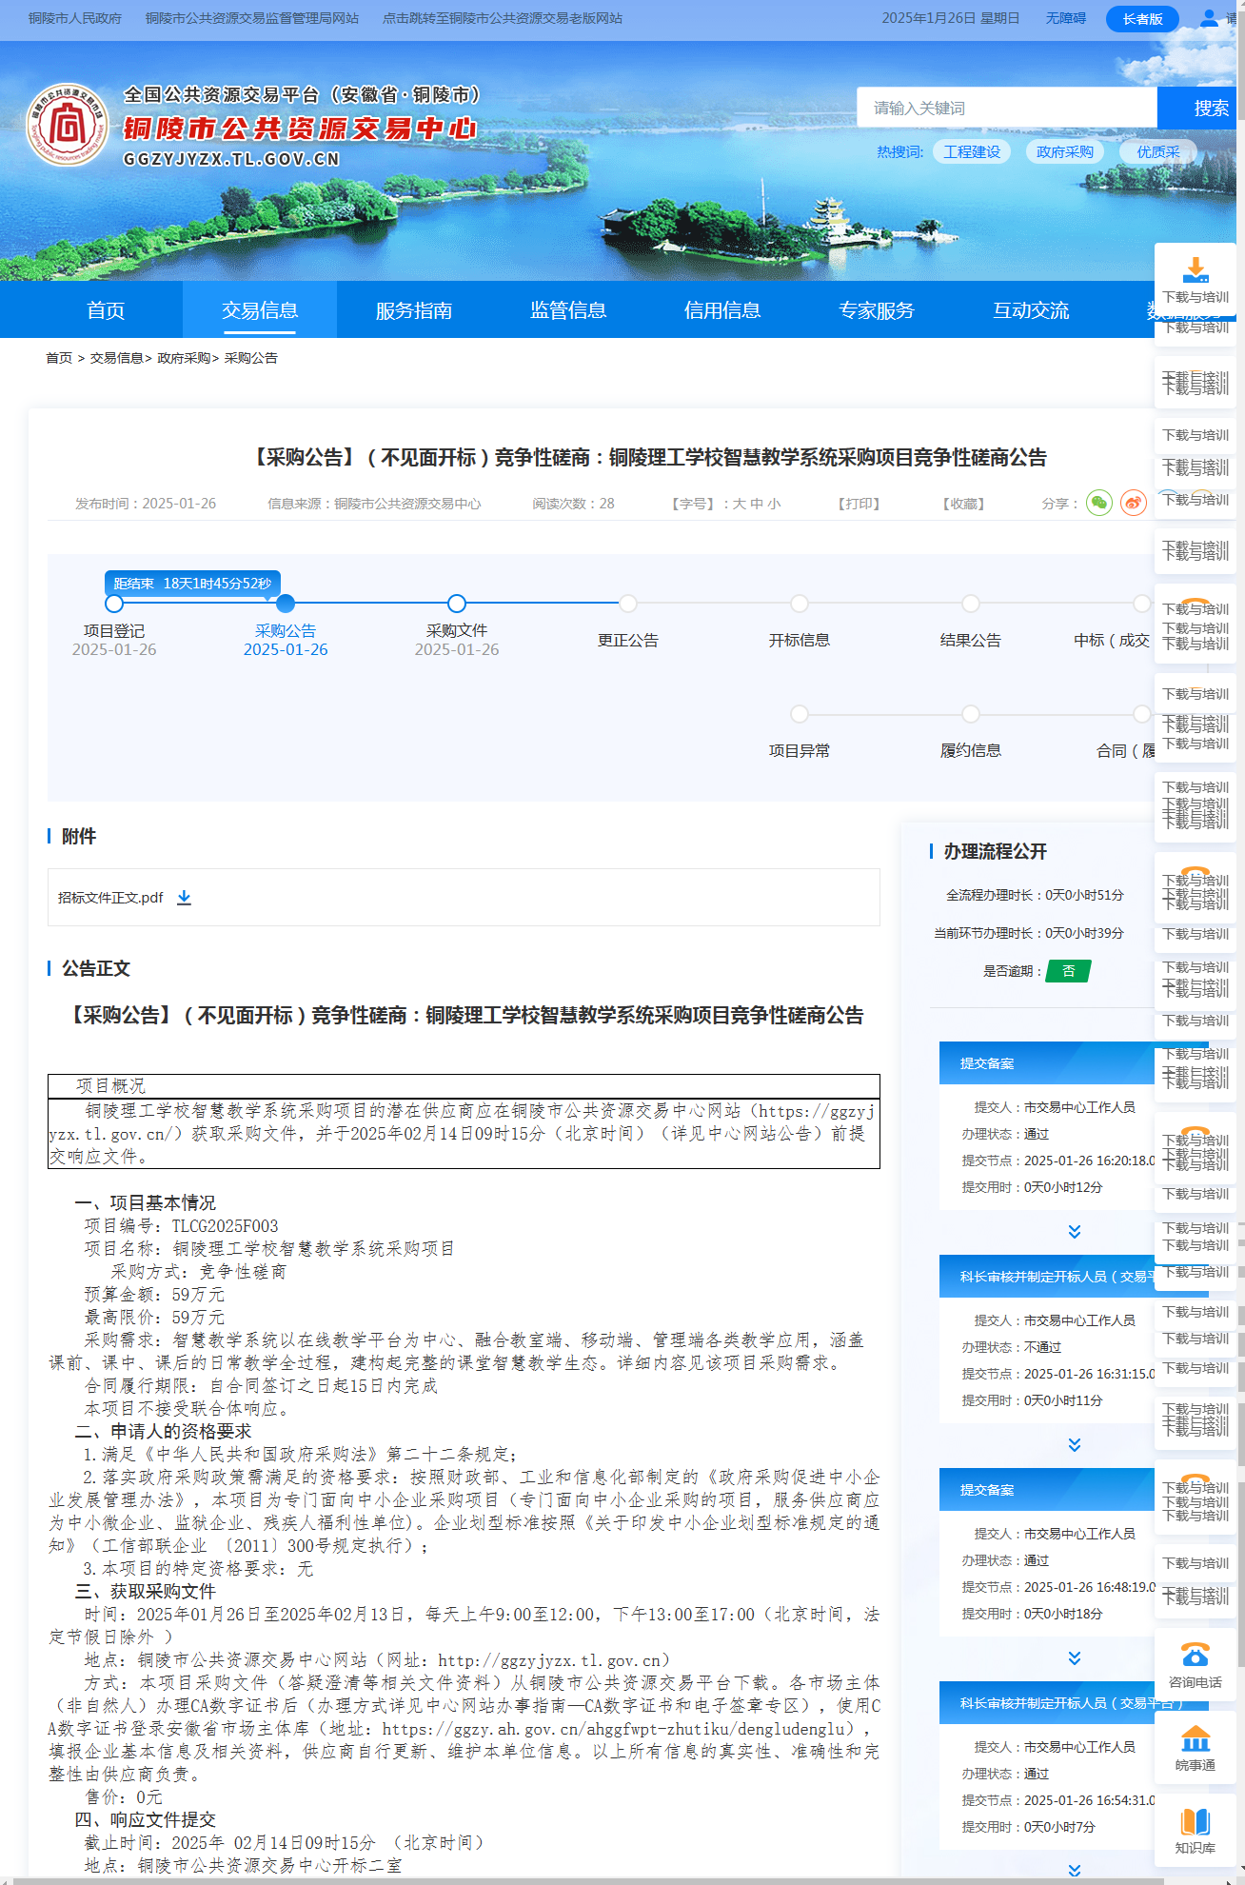Open 首页 navigation tab
This screenshot has height=1885, width=1245.
[106, 310]
